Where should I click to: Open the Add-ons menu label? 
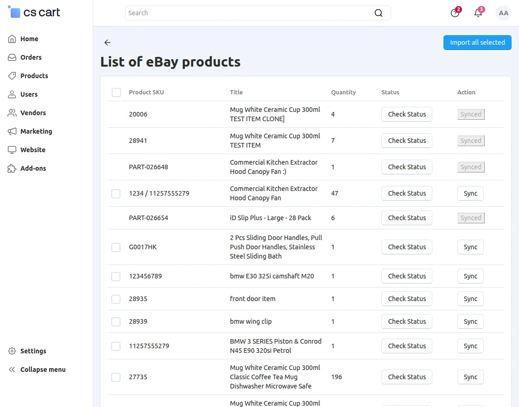(x=33, y=168)
